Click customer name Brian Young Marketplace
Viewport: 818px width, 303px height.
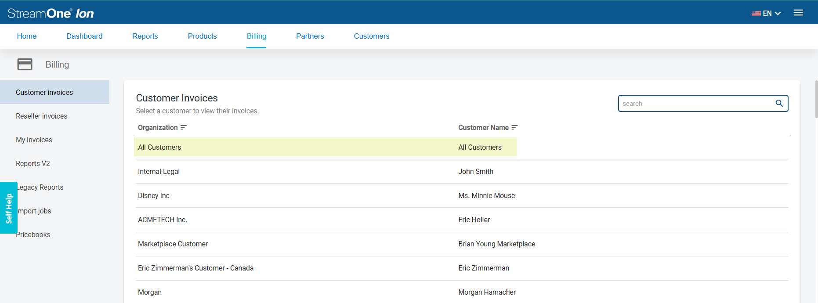(x=496, y=244)
